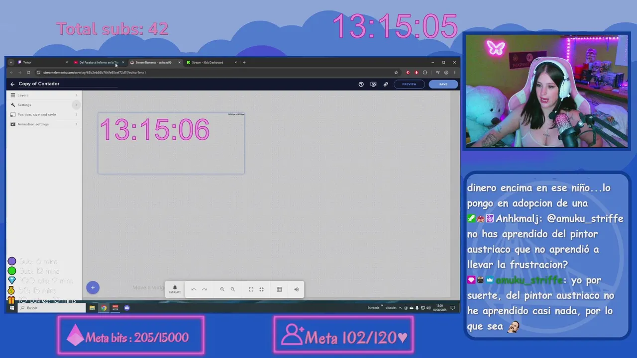Click the SAVE button
Viewport: 637px width, 358px height.
tap(443, 84)
